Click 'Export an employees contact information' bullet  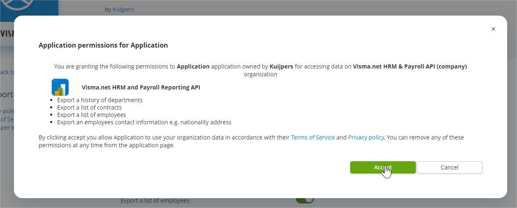[144, 122]
